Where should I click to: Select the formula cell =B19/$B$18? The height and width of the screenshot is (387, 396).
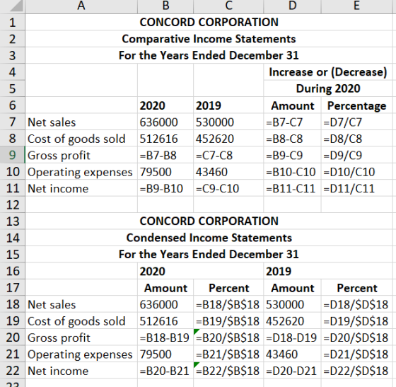pyautogui.click(x=228, y=320)
